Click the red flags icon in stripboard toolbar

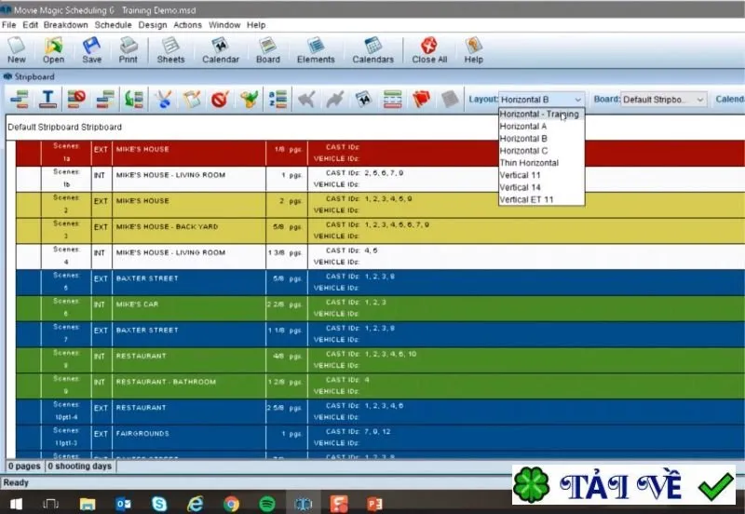[x=421, y=100]
